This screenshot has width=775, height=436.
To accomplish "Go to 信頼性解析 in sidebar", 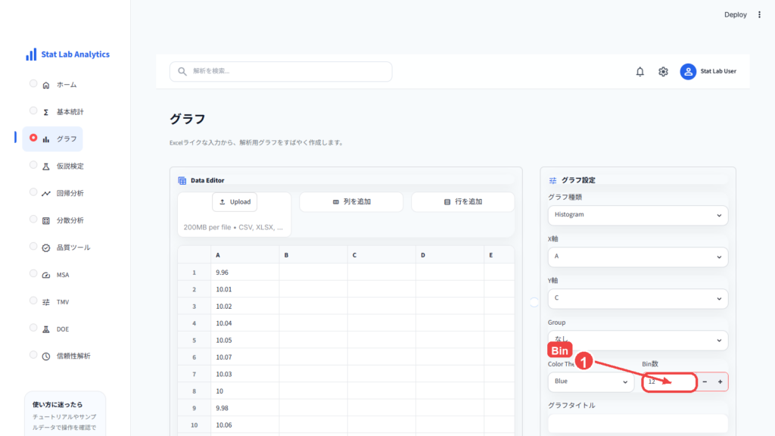I will pos(73,356).
